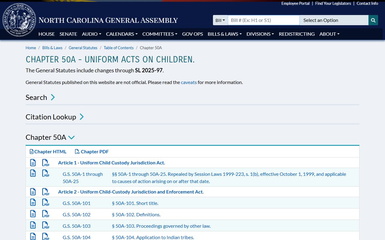Open § 50A-101. Short title.
Image resolution: width=385 pixels, height=240 pixels.
pyautogui.click(x=135, y=203)
